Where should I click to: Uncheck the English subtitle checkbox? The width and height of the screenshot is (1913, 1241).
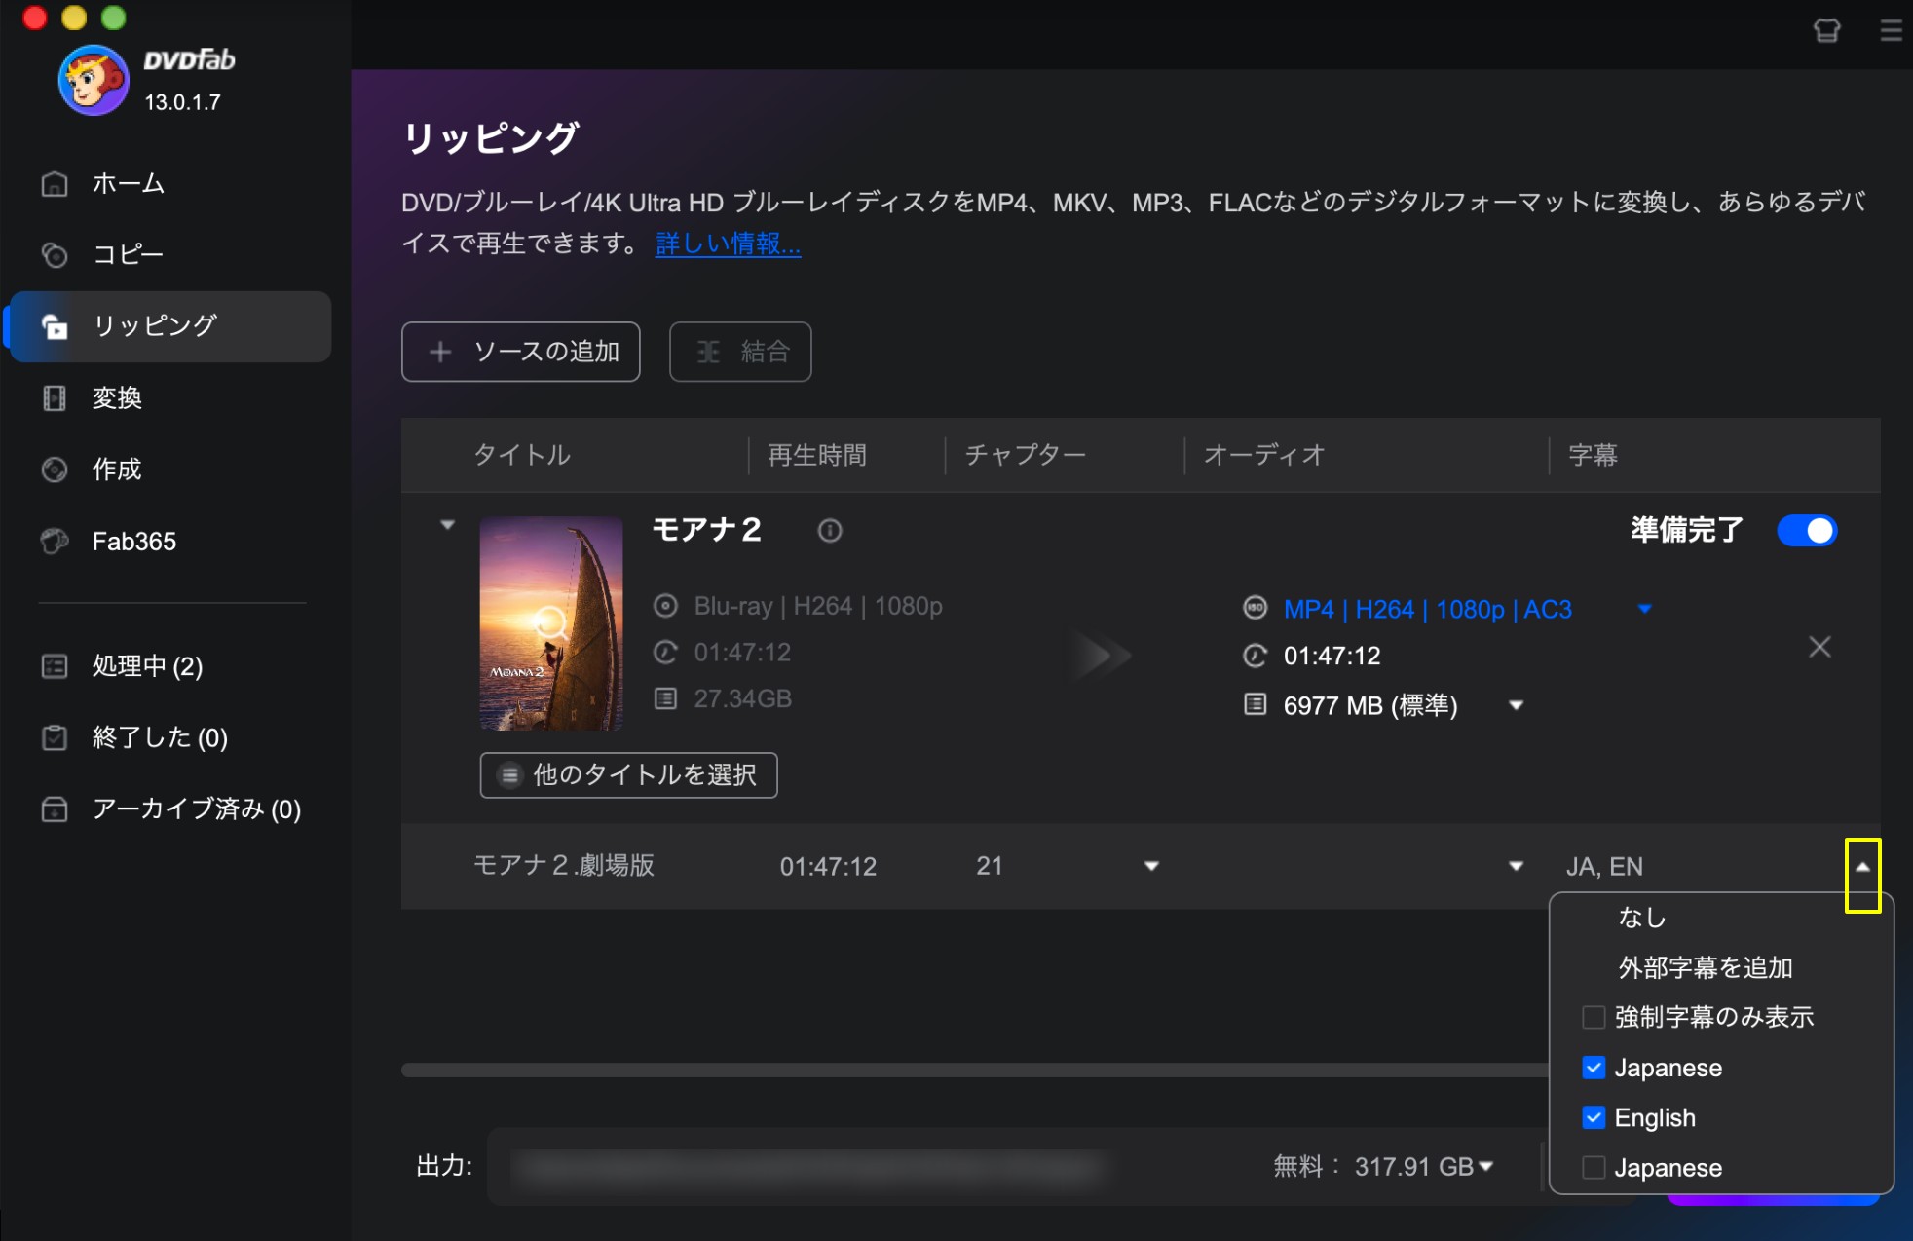1594,1117
